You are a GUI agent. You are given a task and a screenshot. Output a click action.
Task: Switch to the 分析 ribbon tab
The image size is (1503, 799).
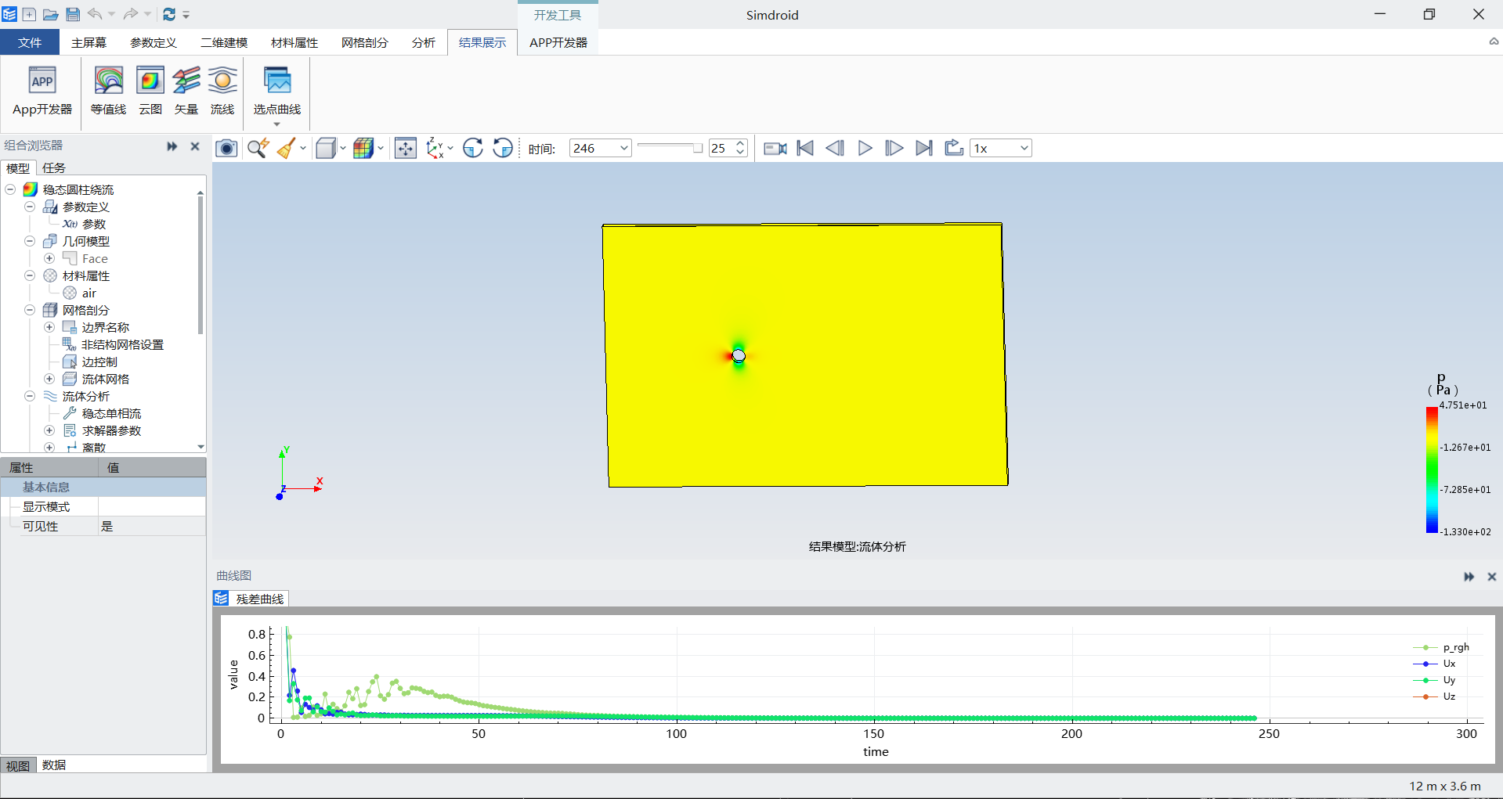424,42
